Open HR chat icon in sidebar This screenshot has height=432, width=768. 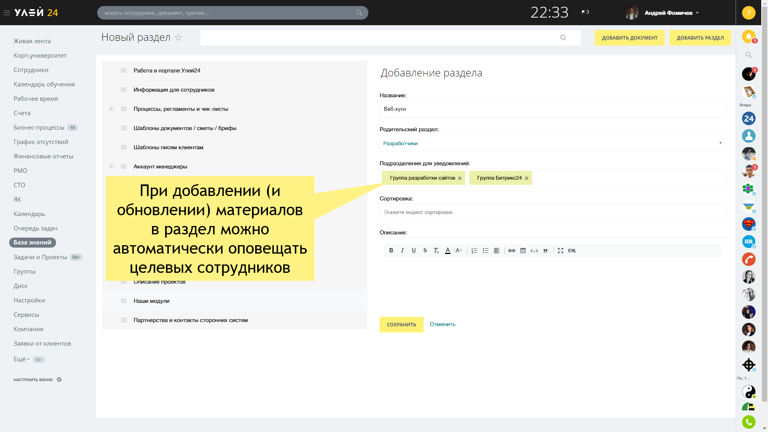pos(748,242)
